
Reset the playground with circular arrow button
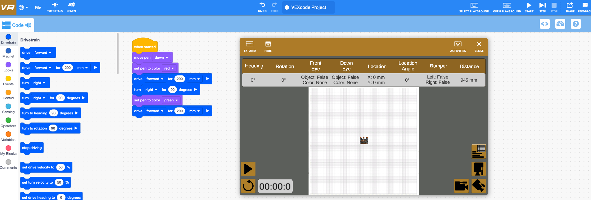(x=248, y=186)
